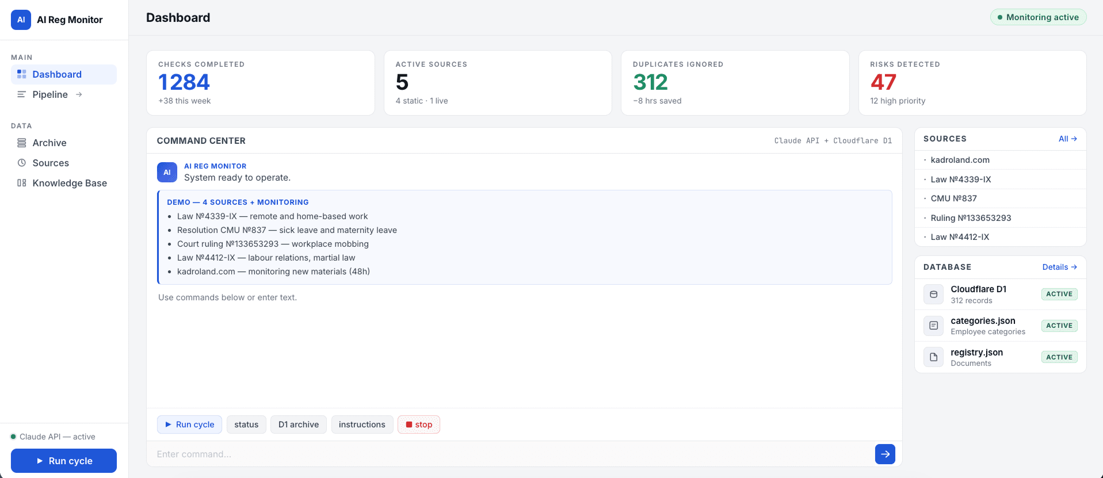The width and height of the screenshot is (1103, 478).
Task: Click 'remote and home-based work' demo line
Action: pyautogui.click(x=272, y=216)
